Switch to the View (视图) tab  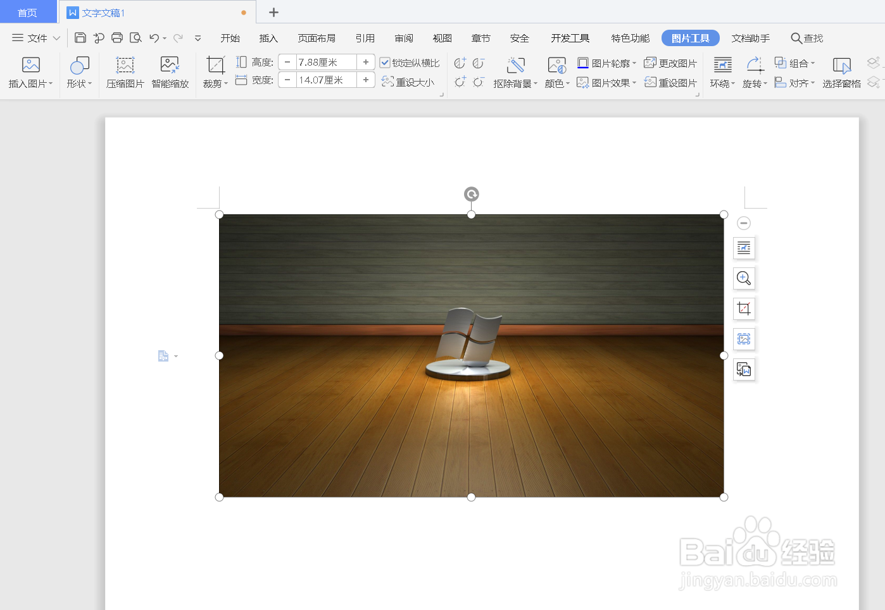click(x=442, y=38)
